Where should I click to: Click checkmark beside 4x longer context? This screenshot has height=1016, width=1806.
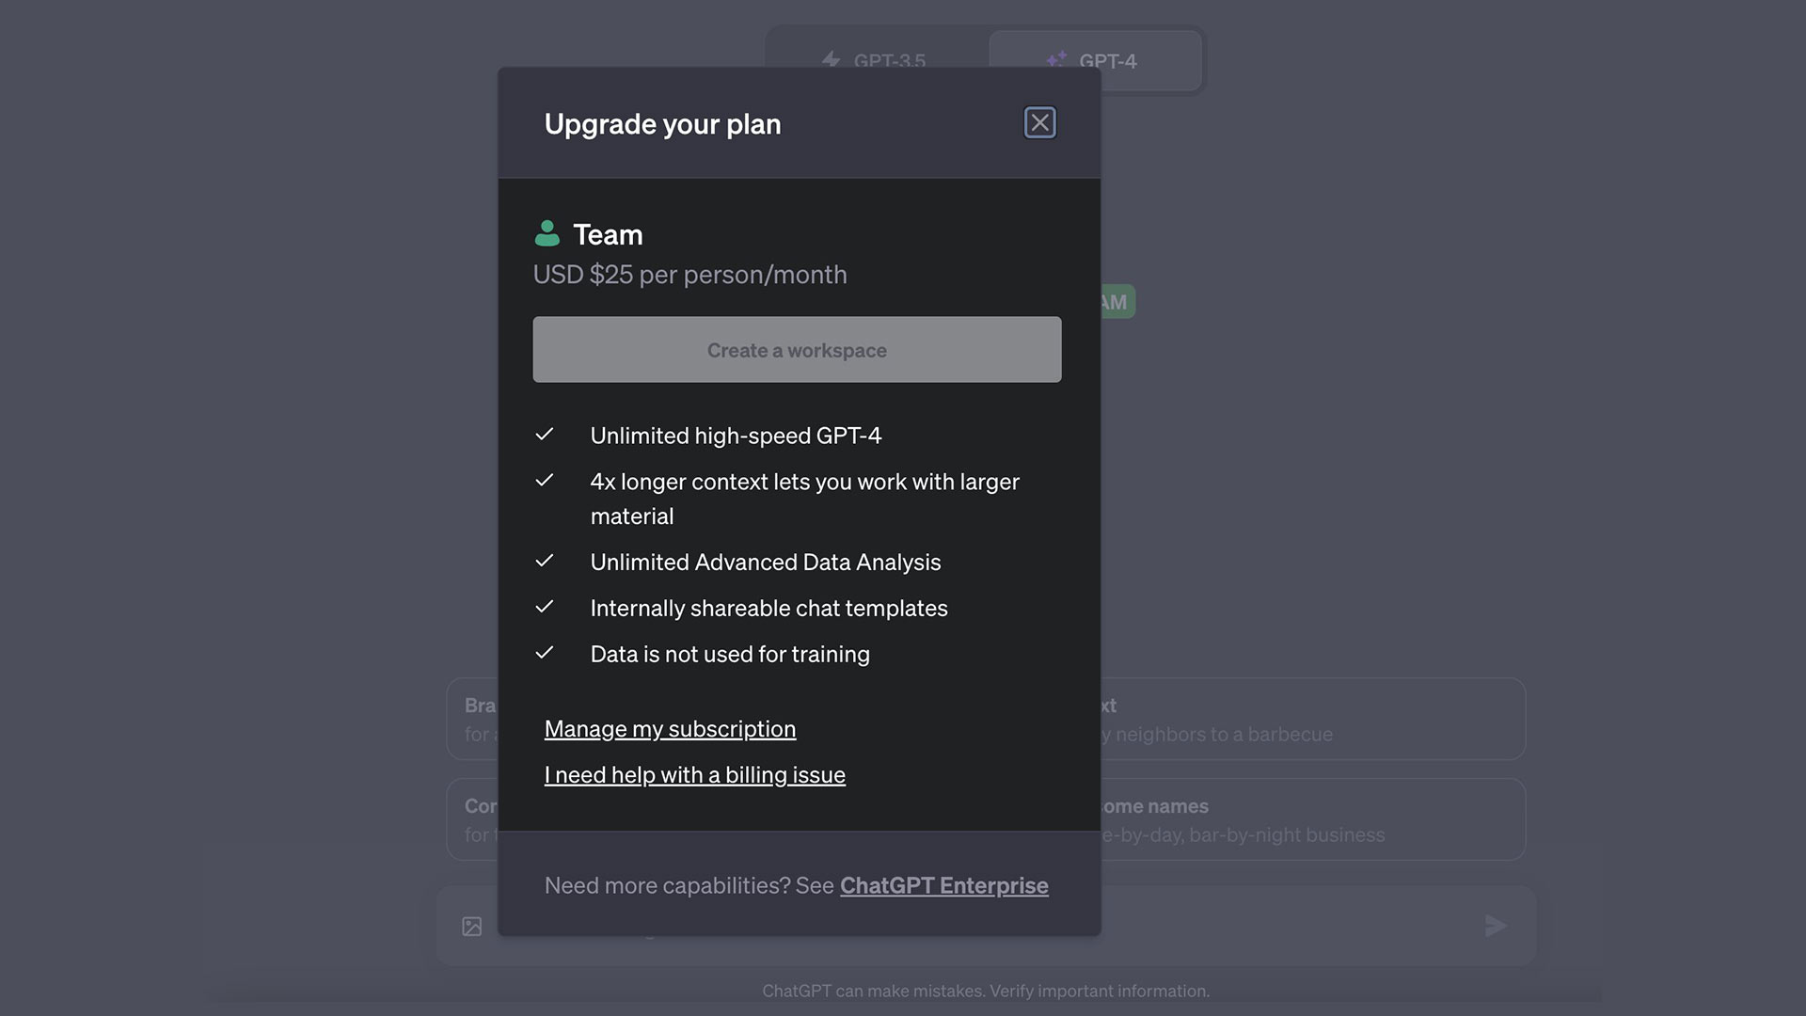(545, 481)
